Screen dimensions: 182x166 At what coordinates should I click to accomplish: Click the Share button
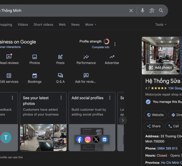point(154,126)
